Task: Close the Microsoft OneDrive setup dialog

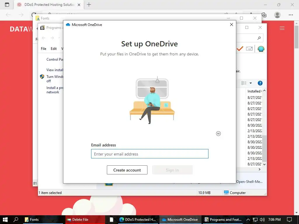Action: click(x=232, y=24)
